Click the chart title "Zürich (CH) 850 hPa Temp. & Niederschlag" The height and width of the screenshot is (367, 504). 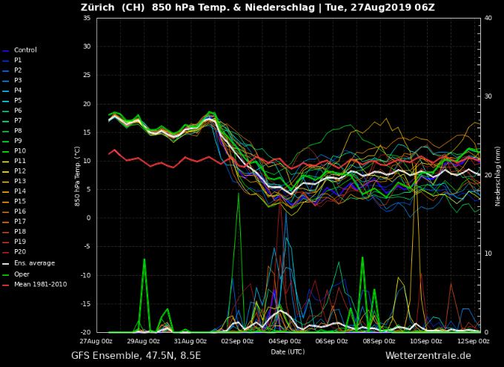click(x=198, y=7)
